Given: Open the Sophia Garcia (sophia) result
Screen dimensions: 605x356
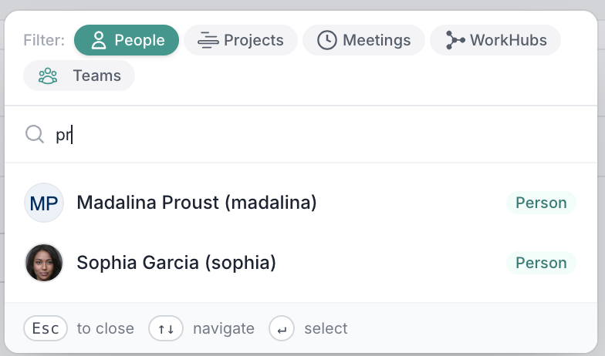Looking at the screenshot, I should [177, 263].
